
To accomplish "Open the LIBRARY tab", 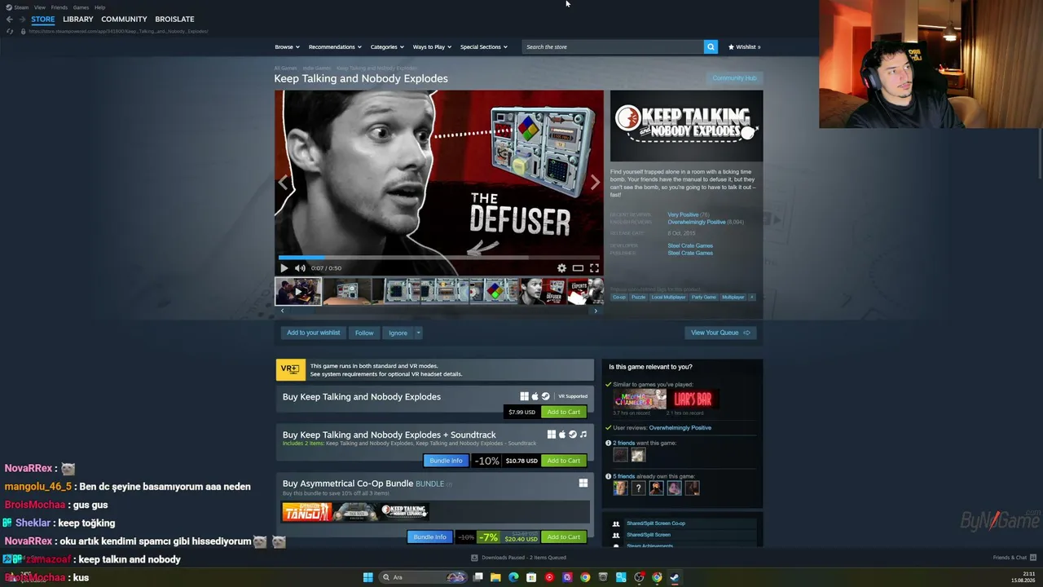I will coord(78,19).
